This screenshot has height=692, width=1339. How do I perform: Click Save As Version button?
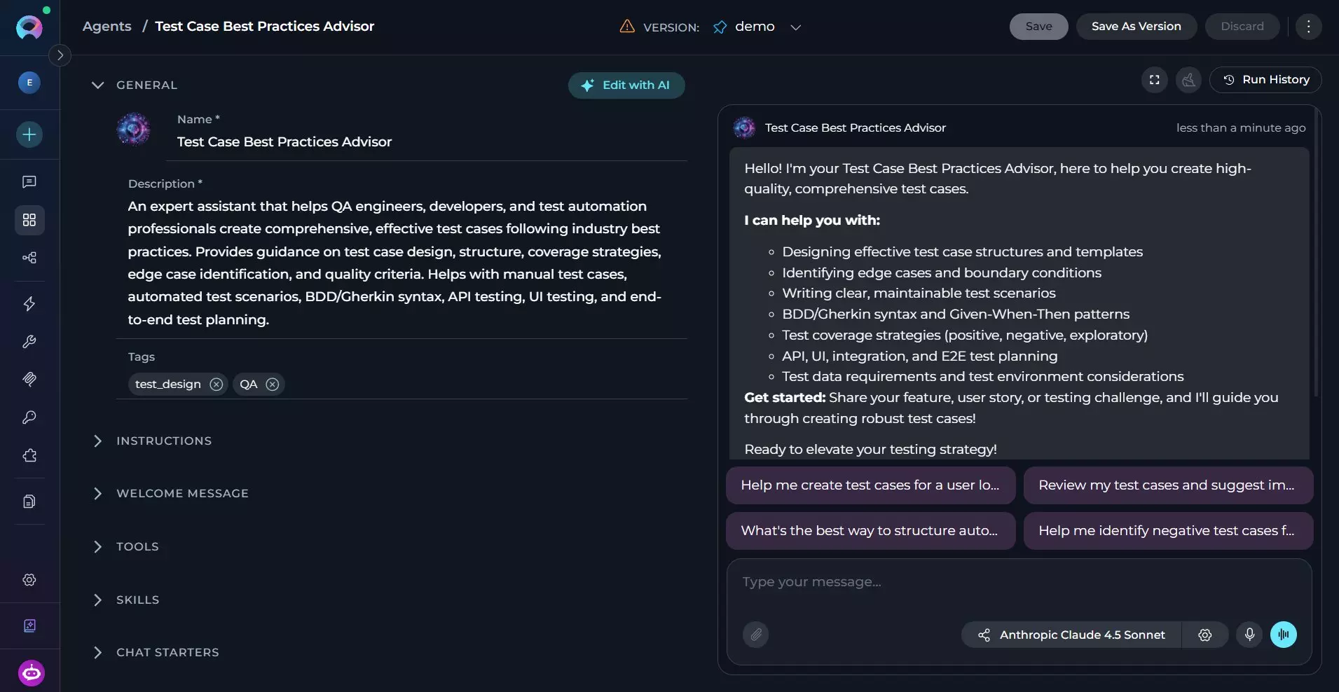click(1136, 27)
